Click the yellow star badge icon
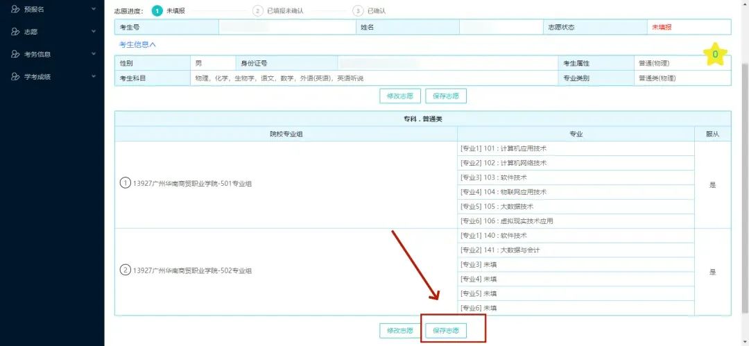Viewport: 749px width, 346px height. pyautogui.click(x=715, y=55)
